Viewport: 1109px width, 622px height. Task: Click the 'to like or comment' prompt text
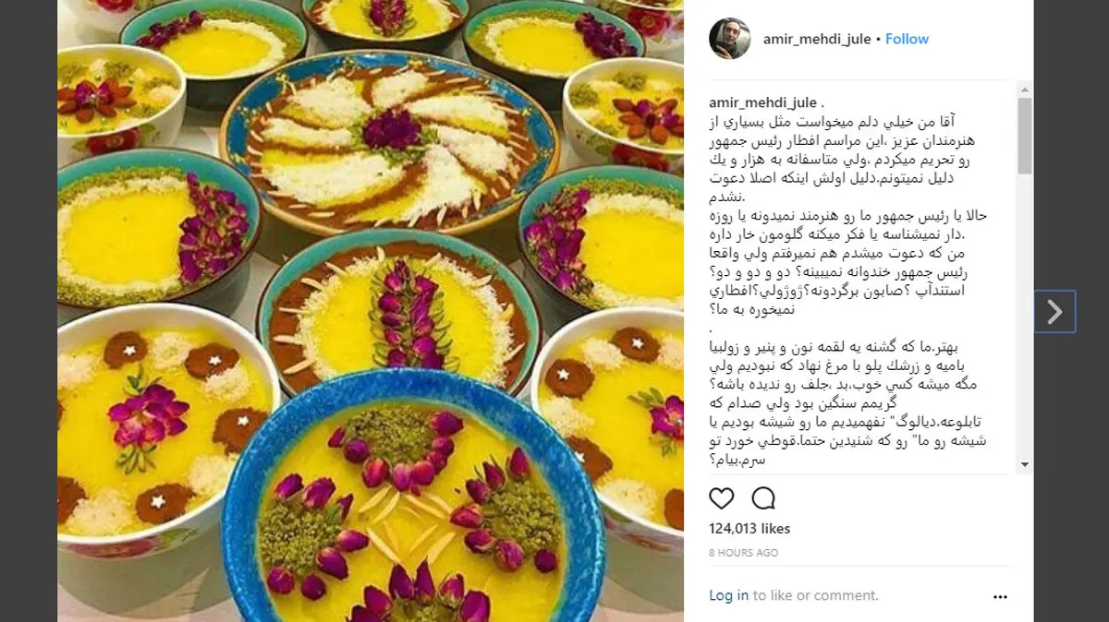[802, 595]
